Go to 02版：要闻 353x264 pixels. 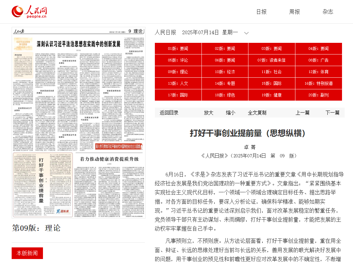pos(225,48)
